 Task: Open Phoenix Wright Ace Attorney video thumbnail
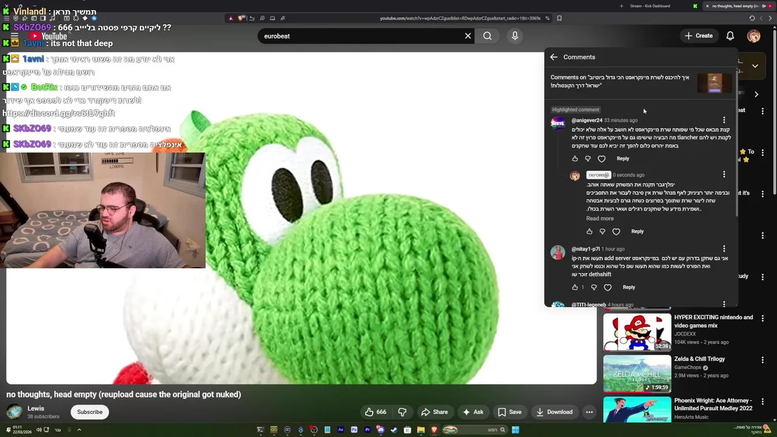[x=637, y=410]
